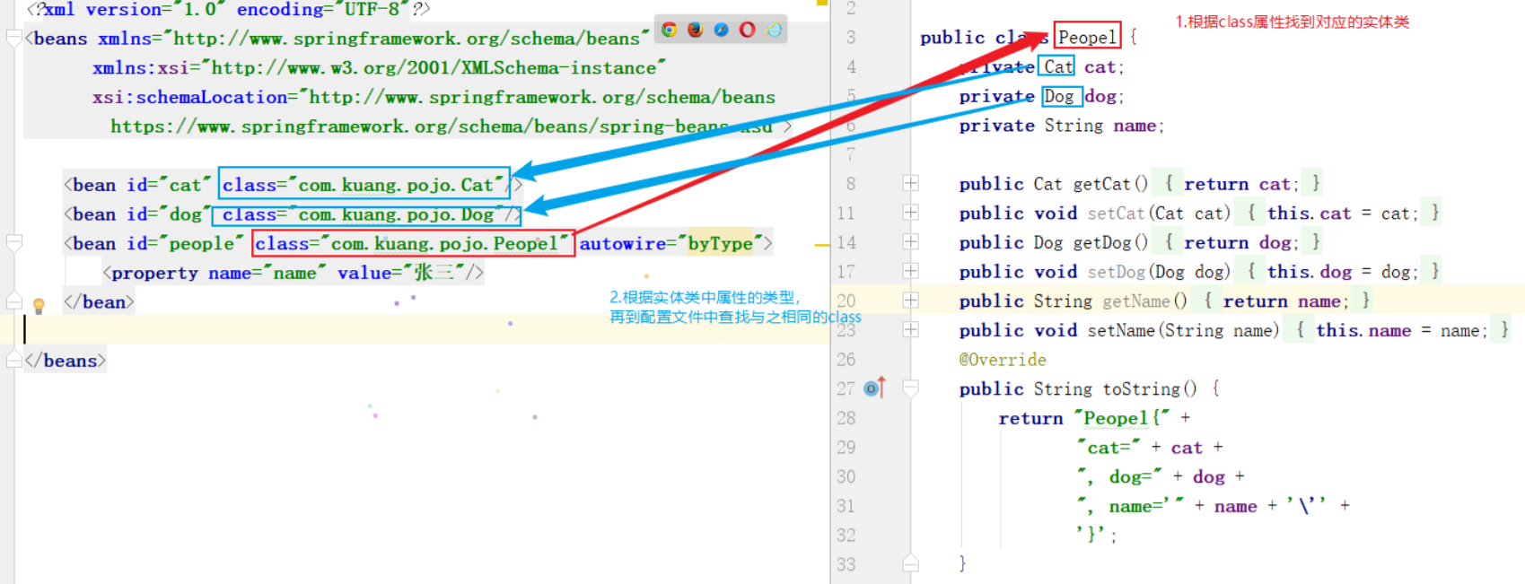
Task: Open the XML preview in Internet Explorer icon
Action: click(x=774, y=30)
